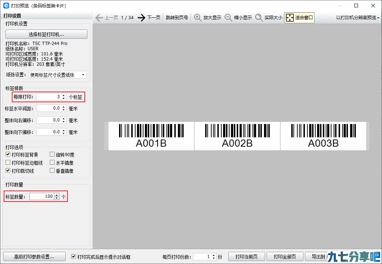Click the 每页打印份数 input field

pos(202,257)
